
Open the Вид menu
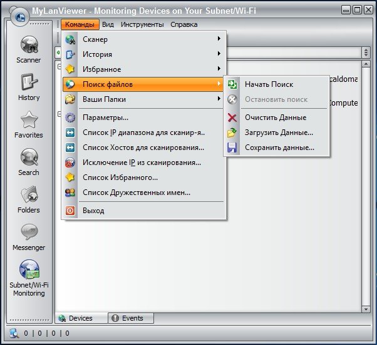pyautogui.click(x=108, y=24)
